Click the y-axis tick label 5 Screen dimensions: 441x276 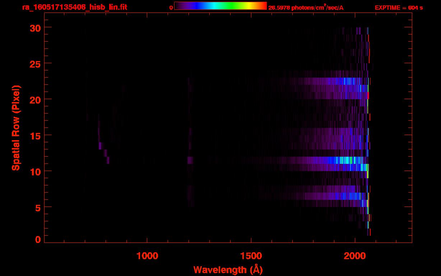pos(38,207)
